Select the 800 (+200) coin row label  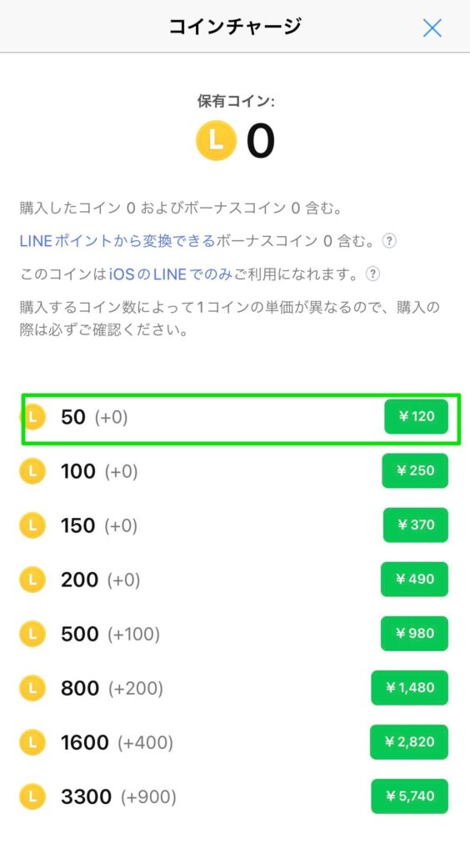[x=112, y=688]
